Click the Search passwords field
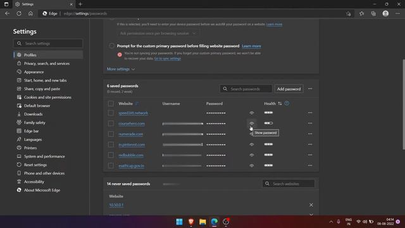 pyautogui.click(x=246, y=89)
